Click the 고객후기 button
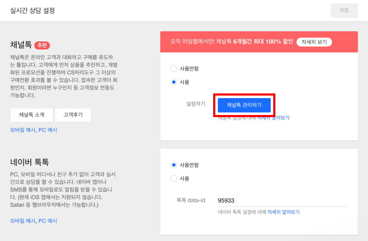368x241 pixels. coord(73,115)
